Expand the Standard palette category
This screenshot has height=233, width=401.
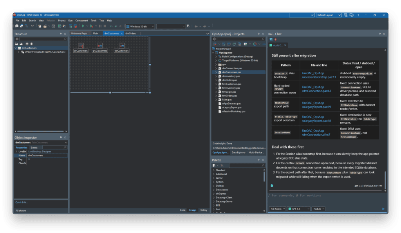(214, 170)
